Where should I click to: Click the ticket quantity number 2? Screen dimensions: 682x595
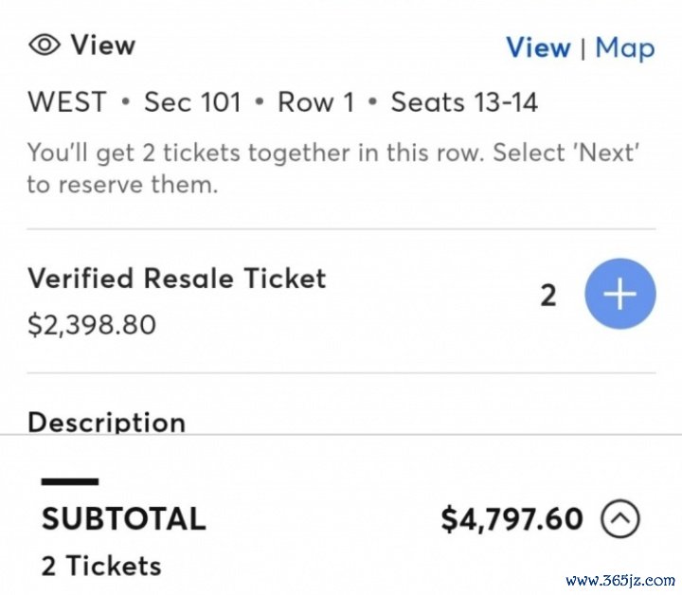pos(548,296)
